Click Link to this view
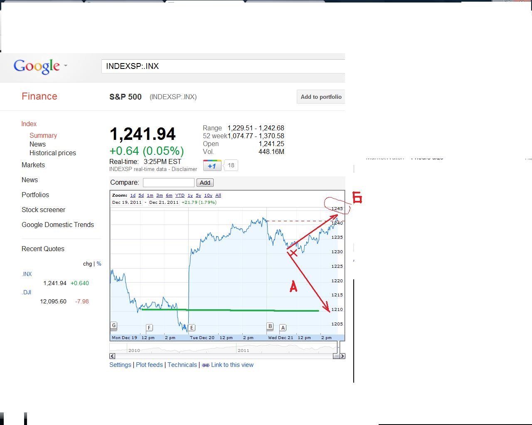 pyautogui.click(x=232, y=365)
